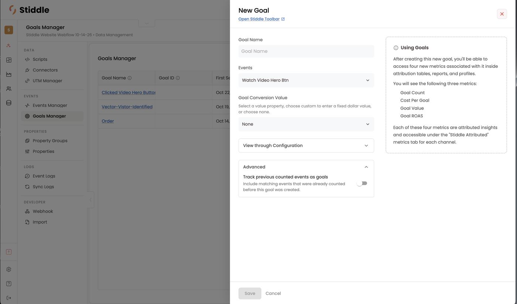
Task: Open the Events dropdown Watch Video Hero Btn
Action: (x=306, y=80)
